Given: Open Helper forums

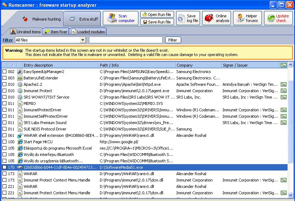Looking at the screenshot, I should 247,18.
